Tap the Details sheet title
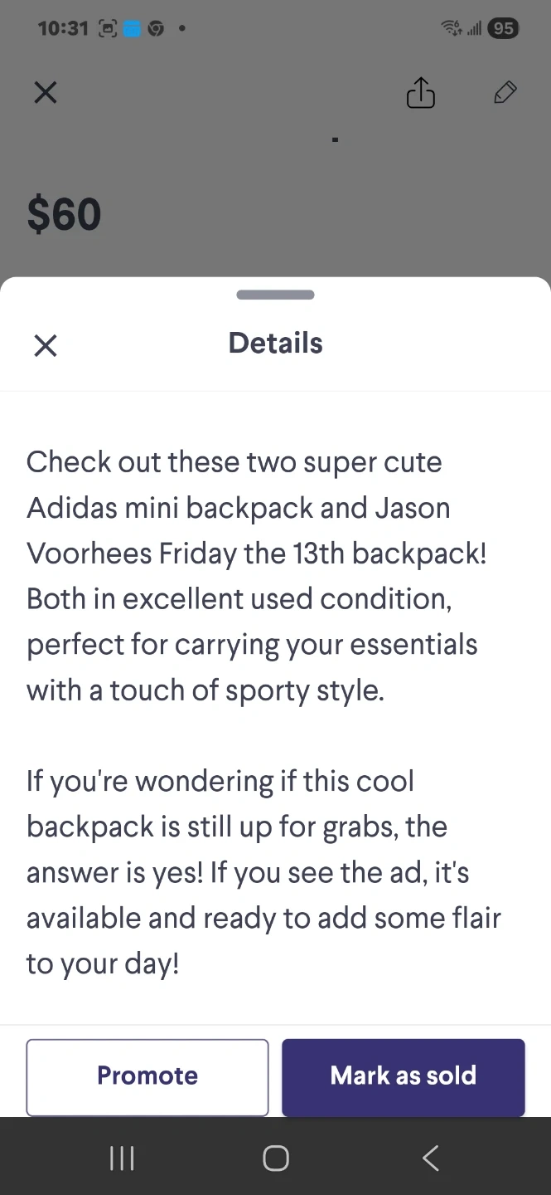The height and width of the screenshot is (1195, 551). click(x=275, y=343)
